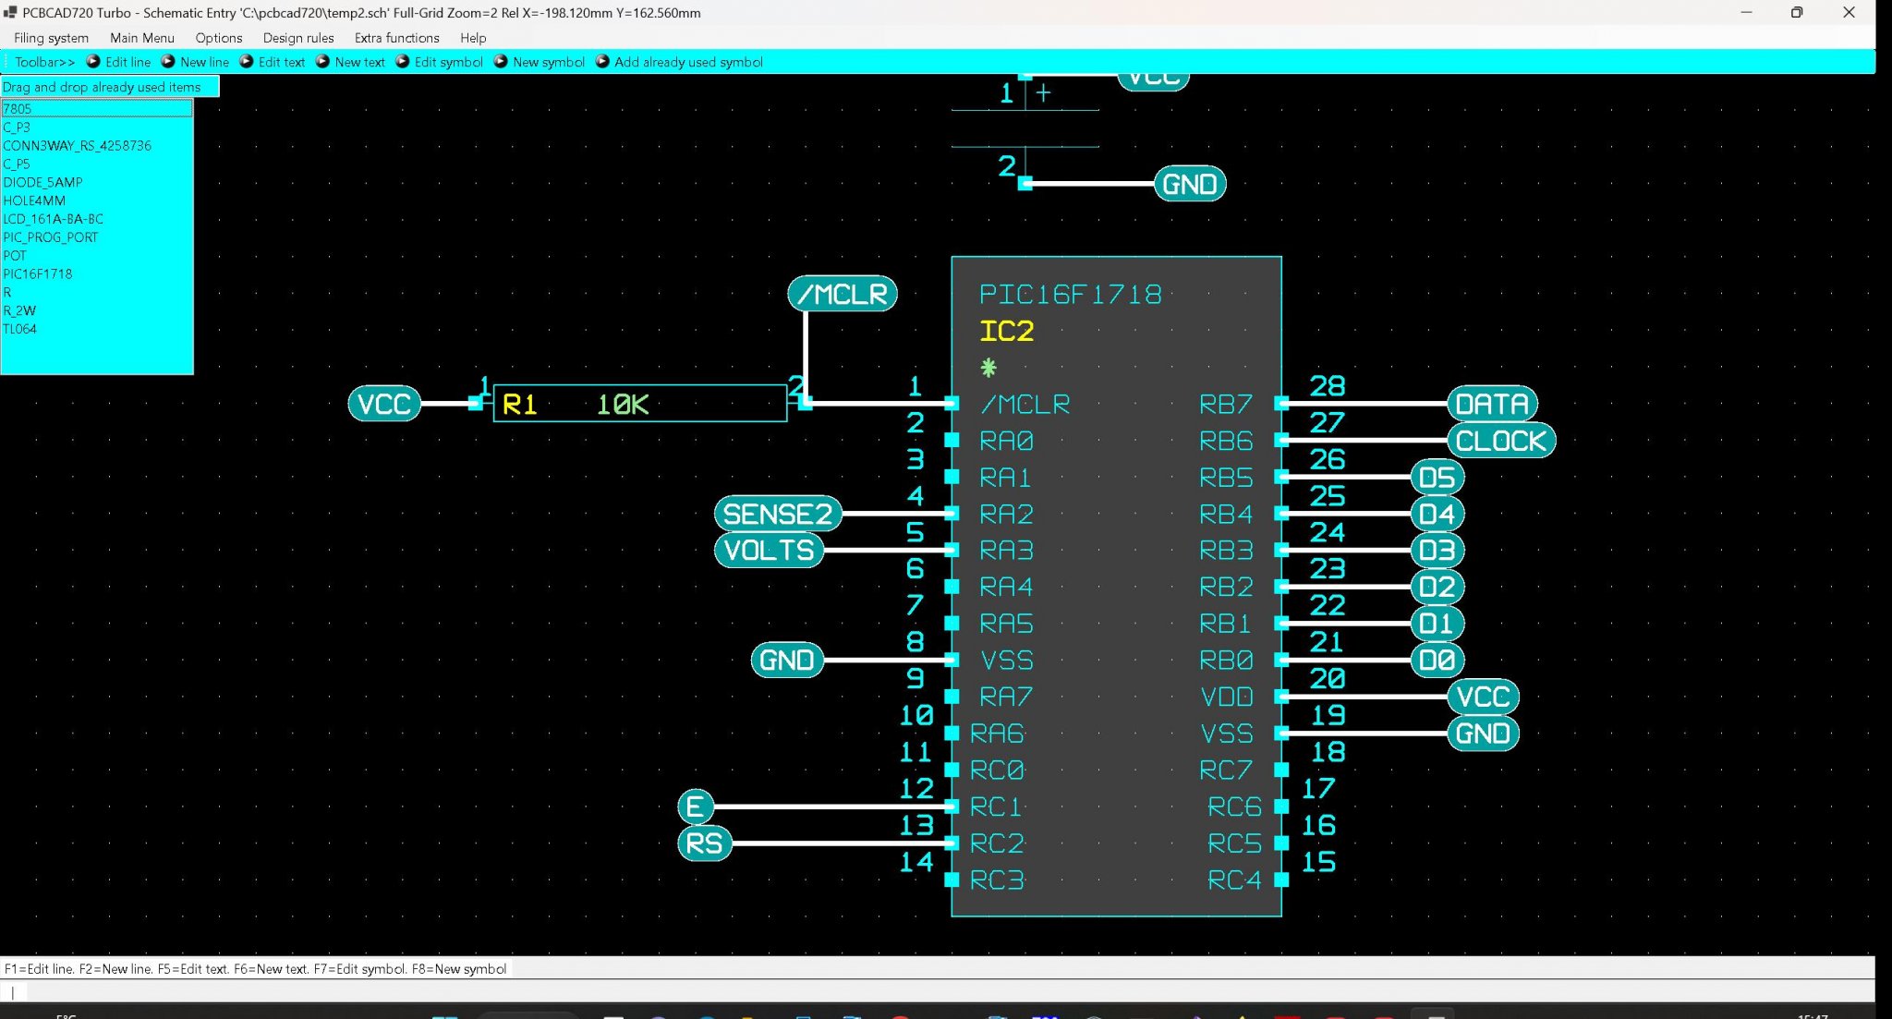This screenshot has width=1892, height=1019.
Task: Click the GND net label on pin 19
Action: click(x=1483, y=734)
